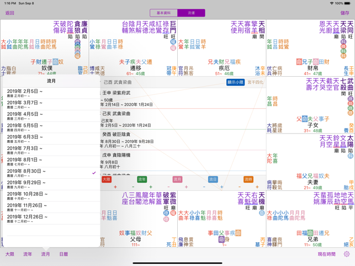
Task: Tap the red 大限 plus stepper
Action: (115, 187)
